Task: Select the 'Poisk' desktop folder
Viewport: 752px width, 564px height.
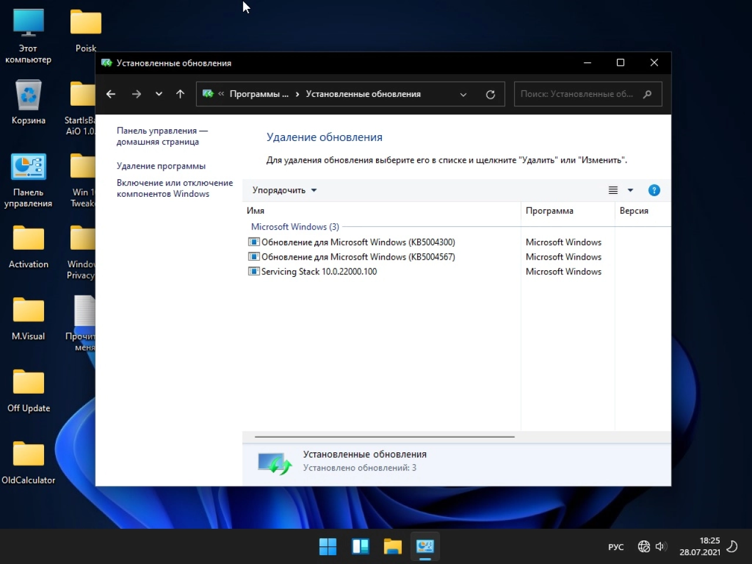Action: pos(86,31)
